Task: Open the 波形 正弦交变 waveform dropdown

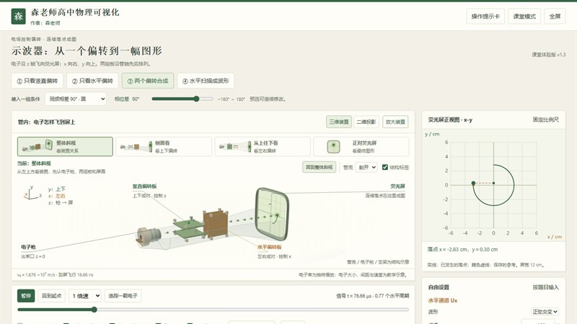Action: tap(545, 312)
